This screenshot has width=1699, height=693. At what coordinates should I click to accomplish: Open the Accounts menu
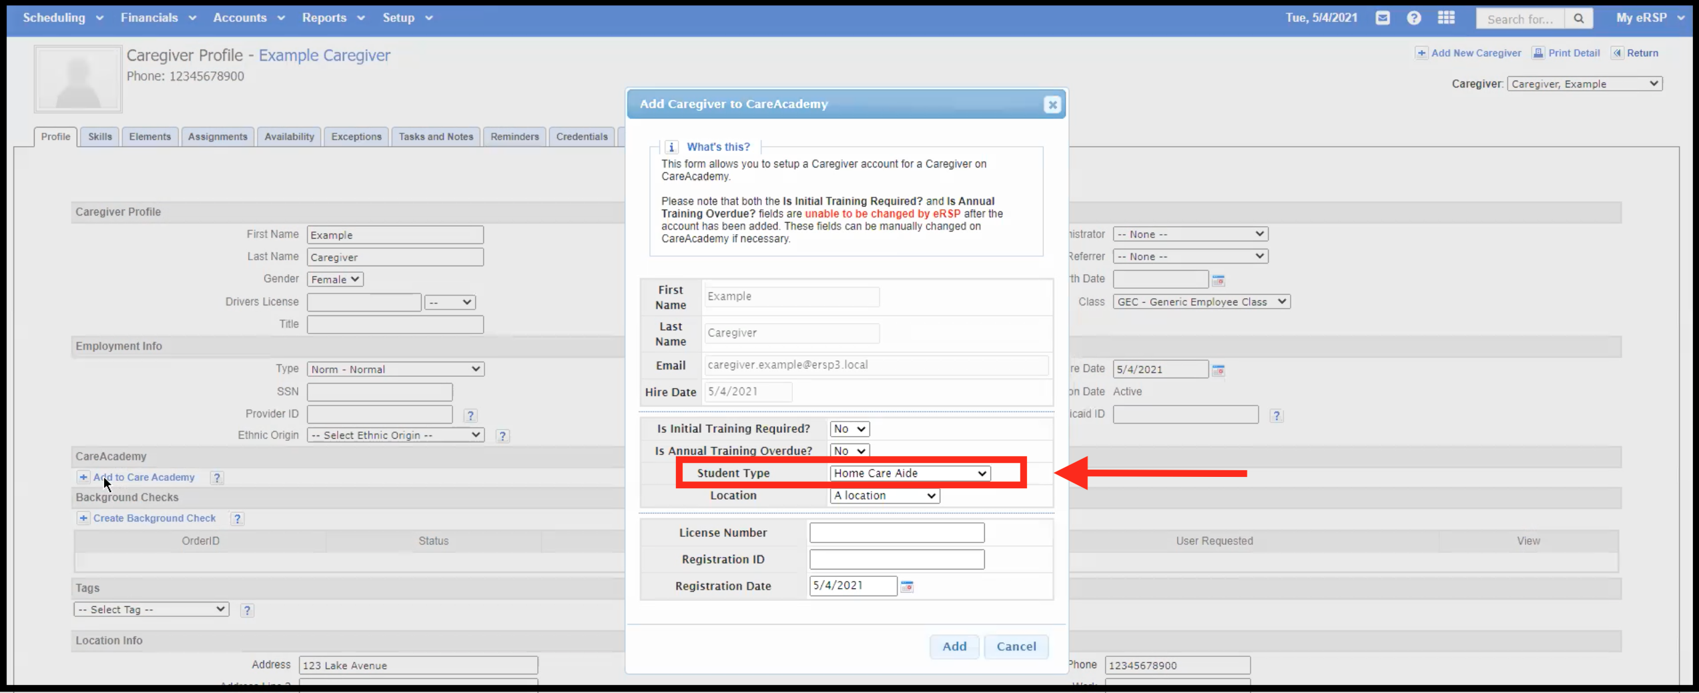[249, 18]
